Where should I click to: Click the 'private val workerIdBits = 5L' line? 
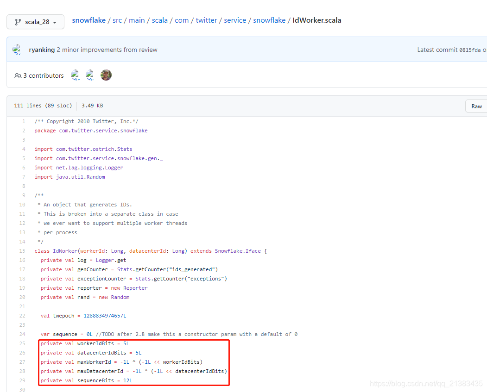point(85,343)
